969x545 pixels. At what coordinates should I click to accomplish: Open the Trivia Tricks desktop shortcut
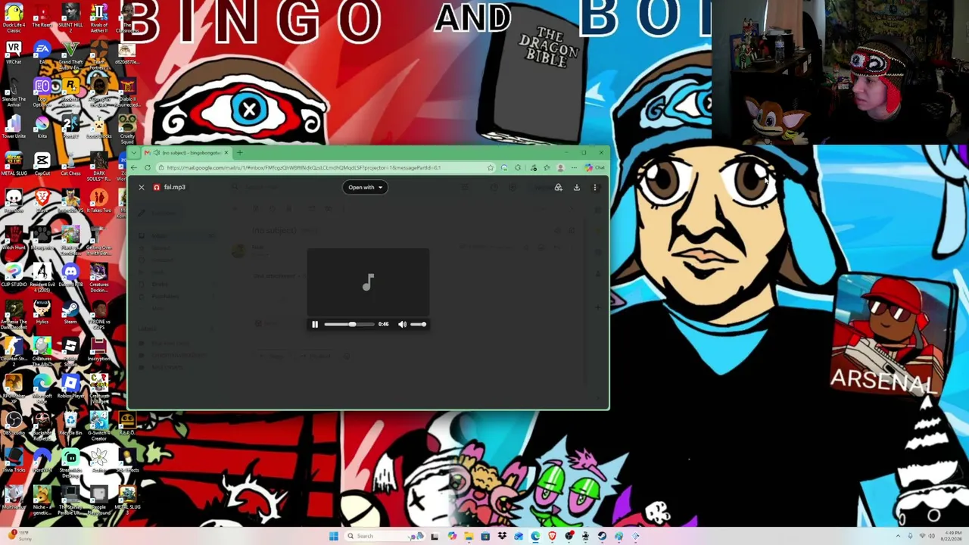[x=14, y=460]
